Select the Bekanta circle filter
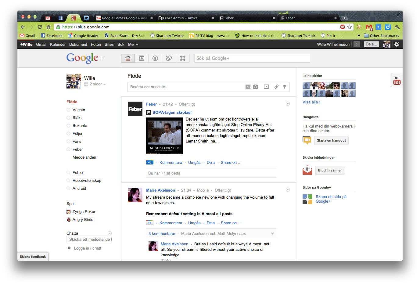Screen dimensions: 420x285 coord(80,125)
